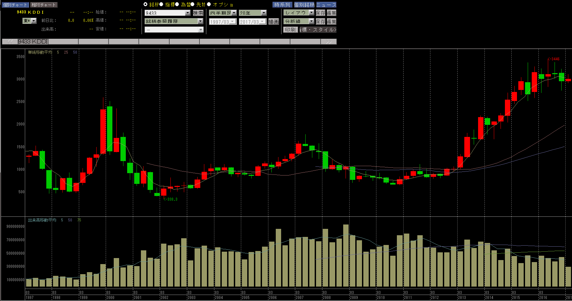Click the 9433 KDDI chart tab
This screenshot has height=301, width=572.
pos(33,42)
